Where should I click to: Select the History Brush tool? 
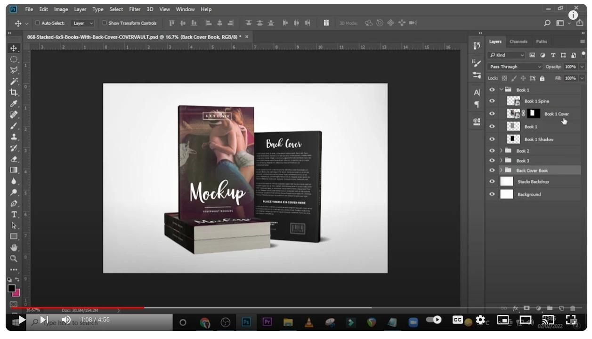tap(14, 148)
